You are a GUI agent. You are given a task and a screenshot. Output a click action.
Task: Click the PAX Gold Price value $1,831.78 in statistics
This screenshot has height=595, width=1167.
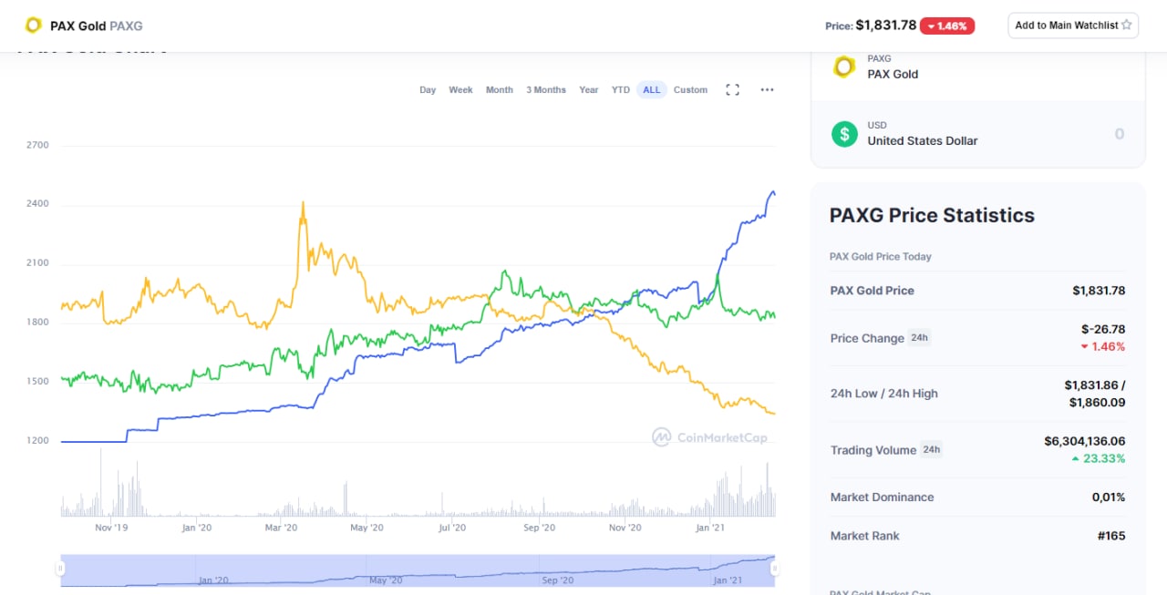click(x=1099, y=291)
